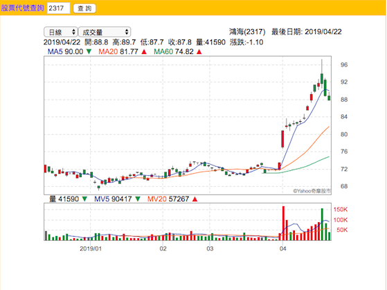Click the MV20 57267 label

tap(168, 199)
